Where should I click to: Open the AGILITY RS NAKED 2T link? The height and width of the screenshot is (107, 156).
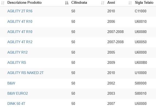[x=25, y=73]
